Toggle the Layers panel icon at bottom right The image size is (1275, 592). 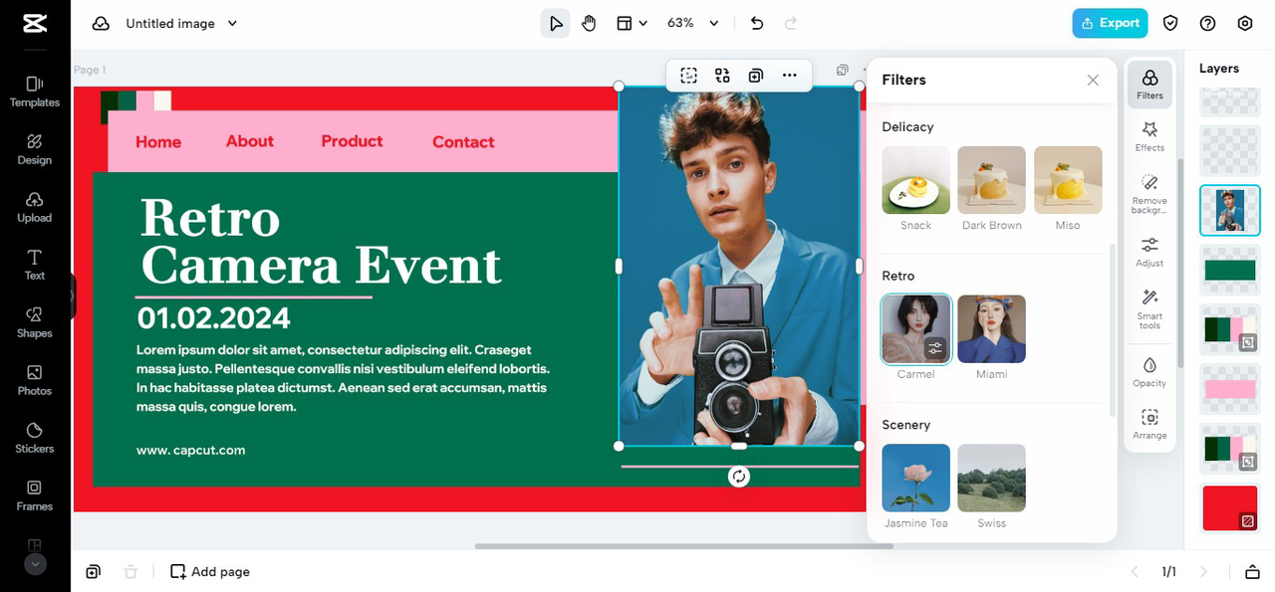coord(1252,572)
